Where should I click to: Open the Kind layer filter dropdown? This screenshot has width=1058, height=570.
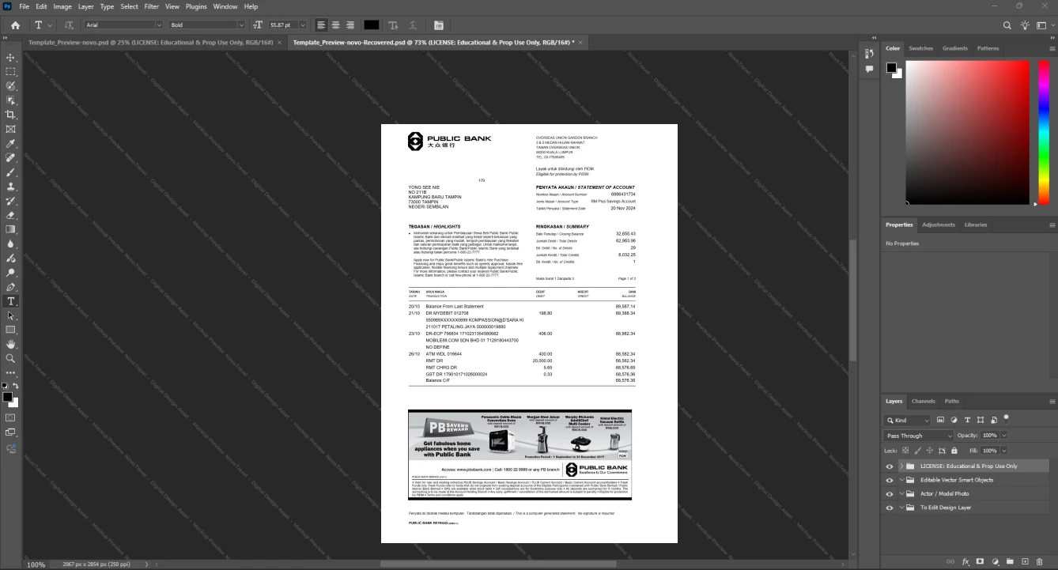coord(908,420)
